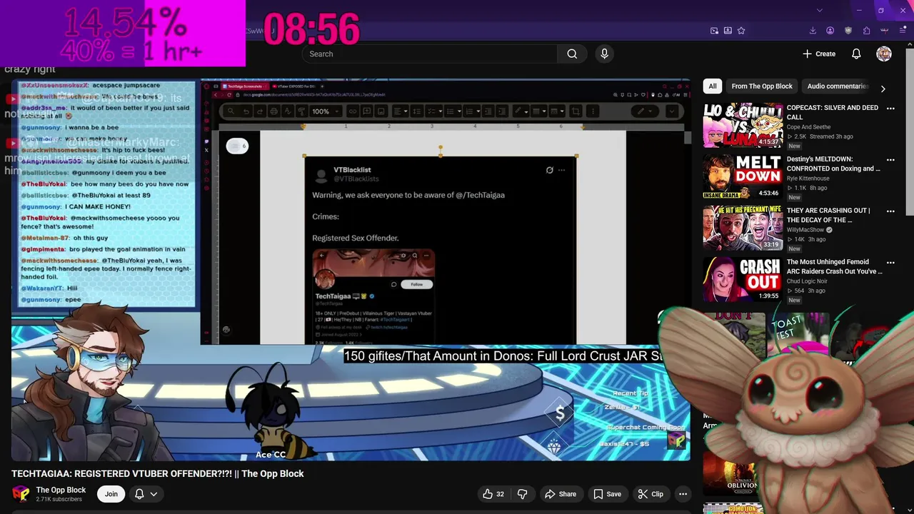Viewport: 914px width, 514px height.
Task: Open YouTube notifications bell
Action: 856,54
